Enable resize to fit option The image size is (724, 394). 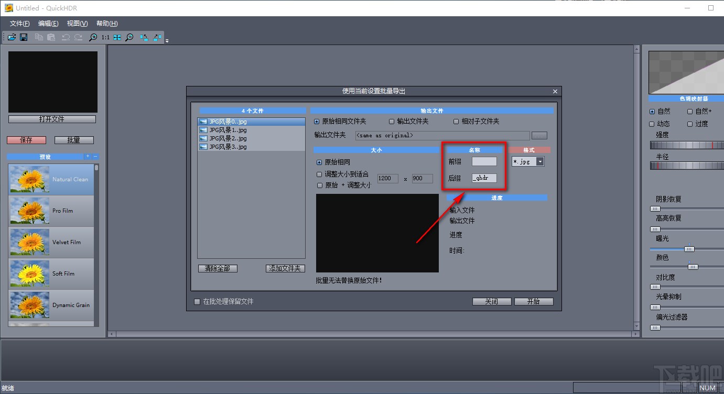(x=319, y=174)
